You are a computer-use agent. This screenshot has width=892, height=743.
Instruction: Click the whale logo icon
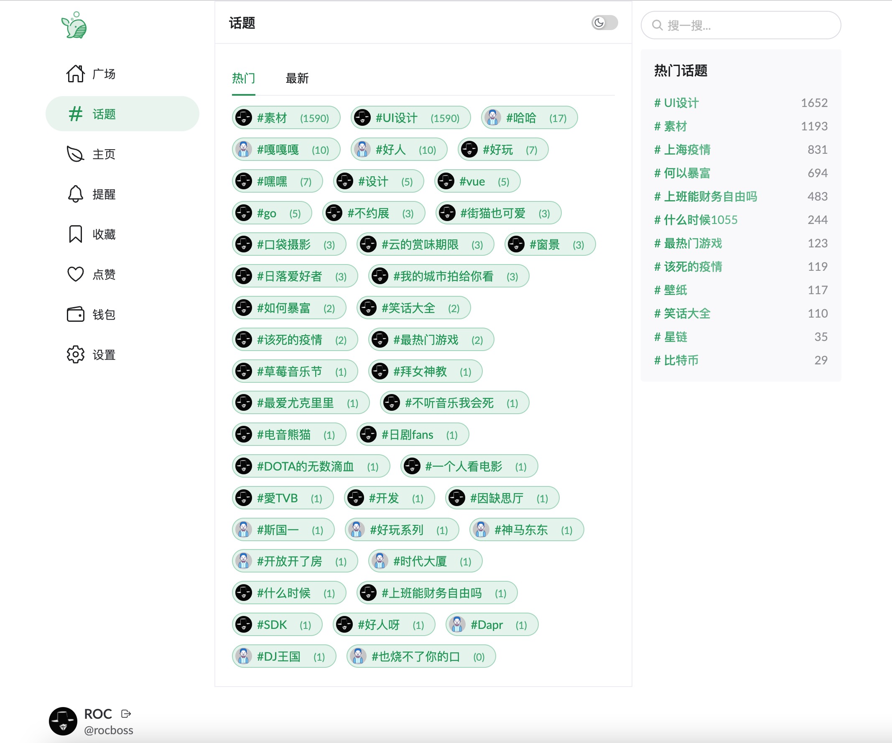coord(74,25)
